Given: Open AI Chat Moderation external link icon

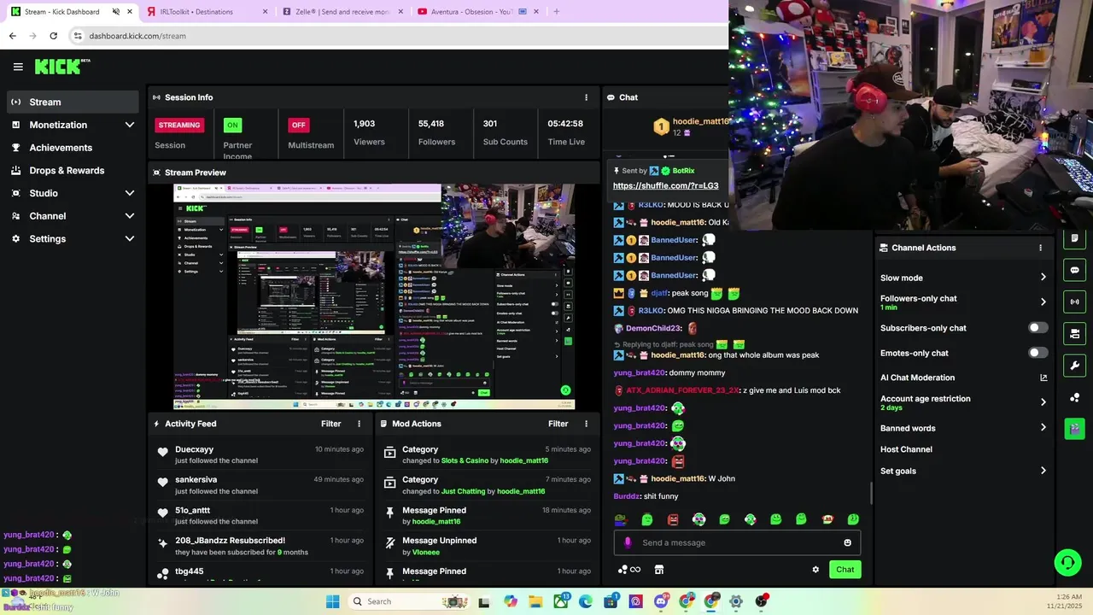Looking at the screenshot, I should pos(1043,378).
